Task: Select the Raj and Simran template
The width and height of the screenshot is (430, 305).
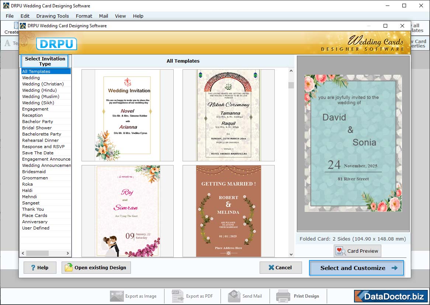Action: point(128,211)
